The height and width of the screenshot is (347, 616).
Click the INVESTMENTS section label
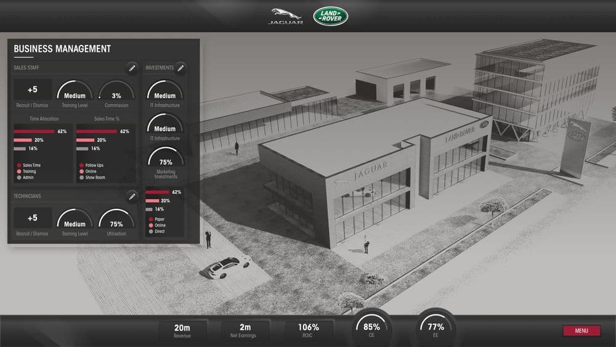[x=160, y=68]
